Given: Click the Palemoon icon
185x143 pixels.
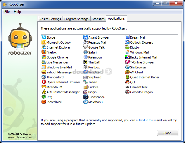Looking at the screenshot, I should pyautogui.click(x=86, y=57).
